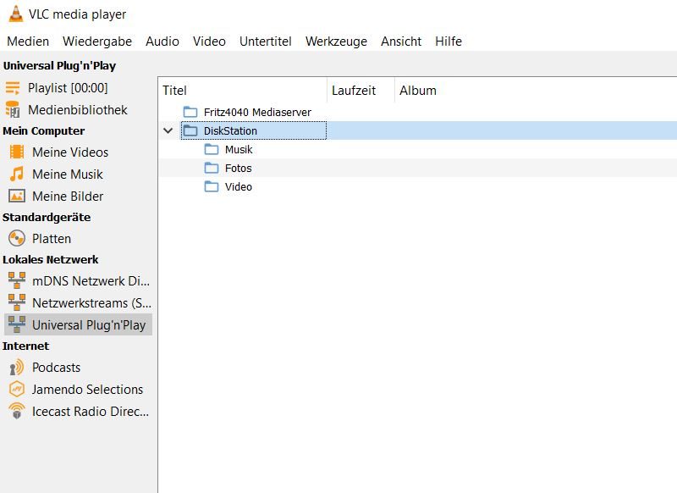This screenshot has height=493, width=677.
Task: Select Fritz4040 Mediaserver entry
Action: (x=256, y=113)
